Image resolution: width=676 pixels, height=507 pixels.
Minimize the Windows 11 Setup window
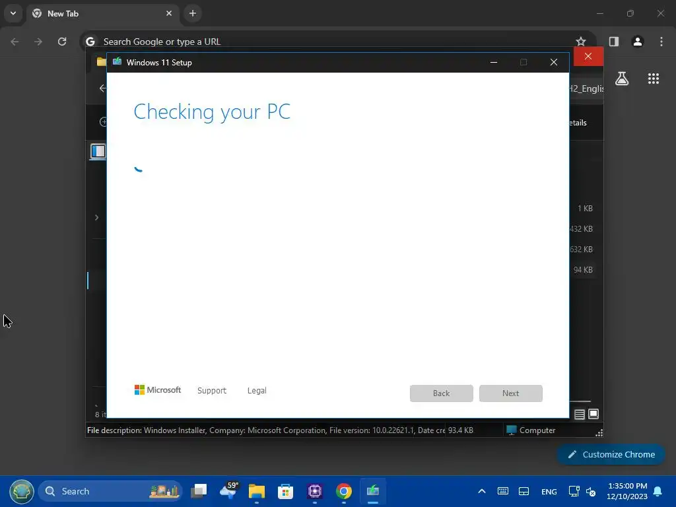coord(494,63)
